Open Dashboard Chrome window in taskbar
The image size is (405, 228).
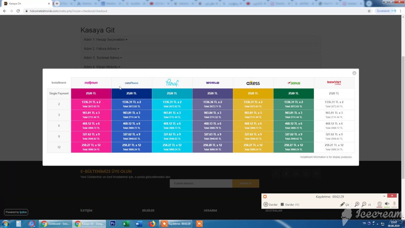click(x=55, y=224)
